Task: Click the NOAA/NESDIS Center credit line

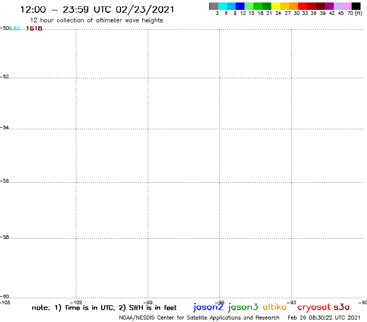Action: pos(199,318)
